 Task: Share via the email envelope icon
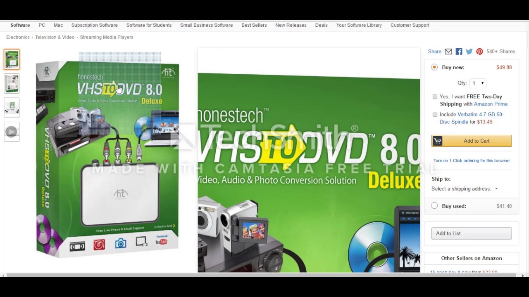click(x=448, y=52)
